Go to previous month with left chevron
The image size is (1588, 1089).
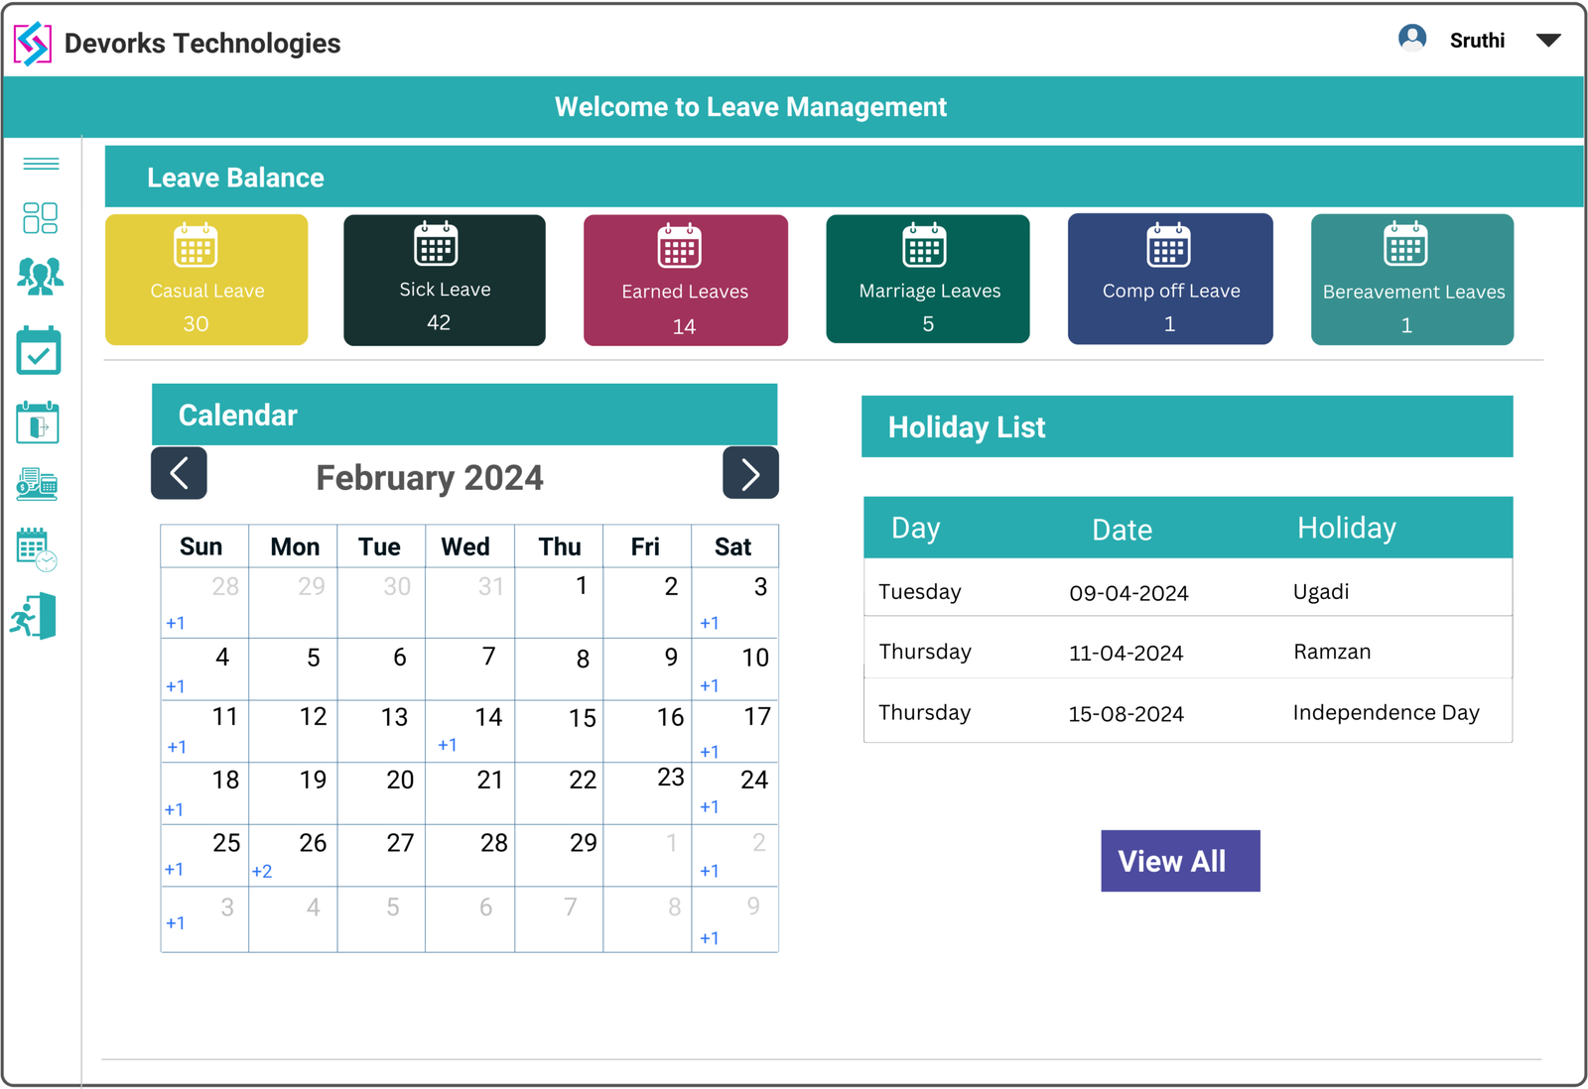coord(179,473)
